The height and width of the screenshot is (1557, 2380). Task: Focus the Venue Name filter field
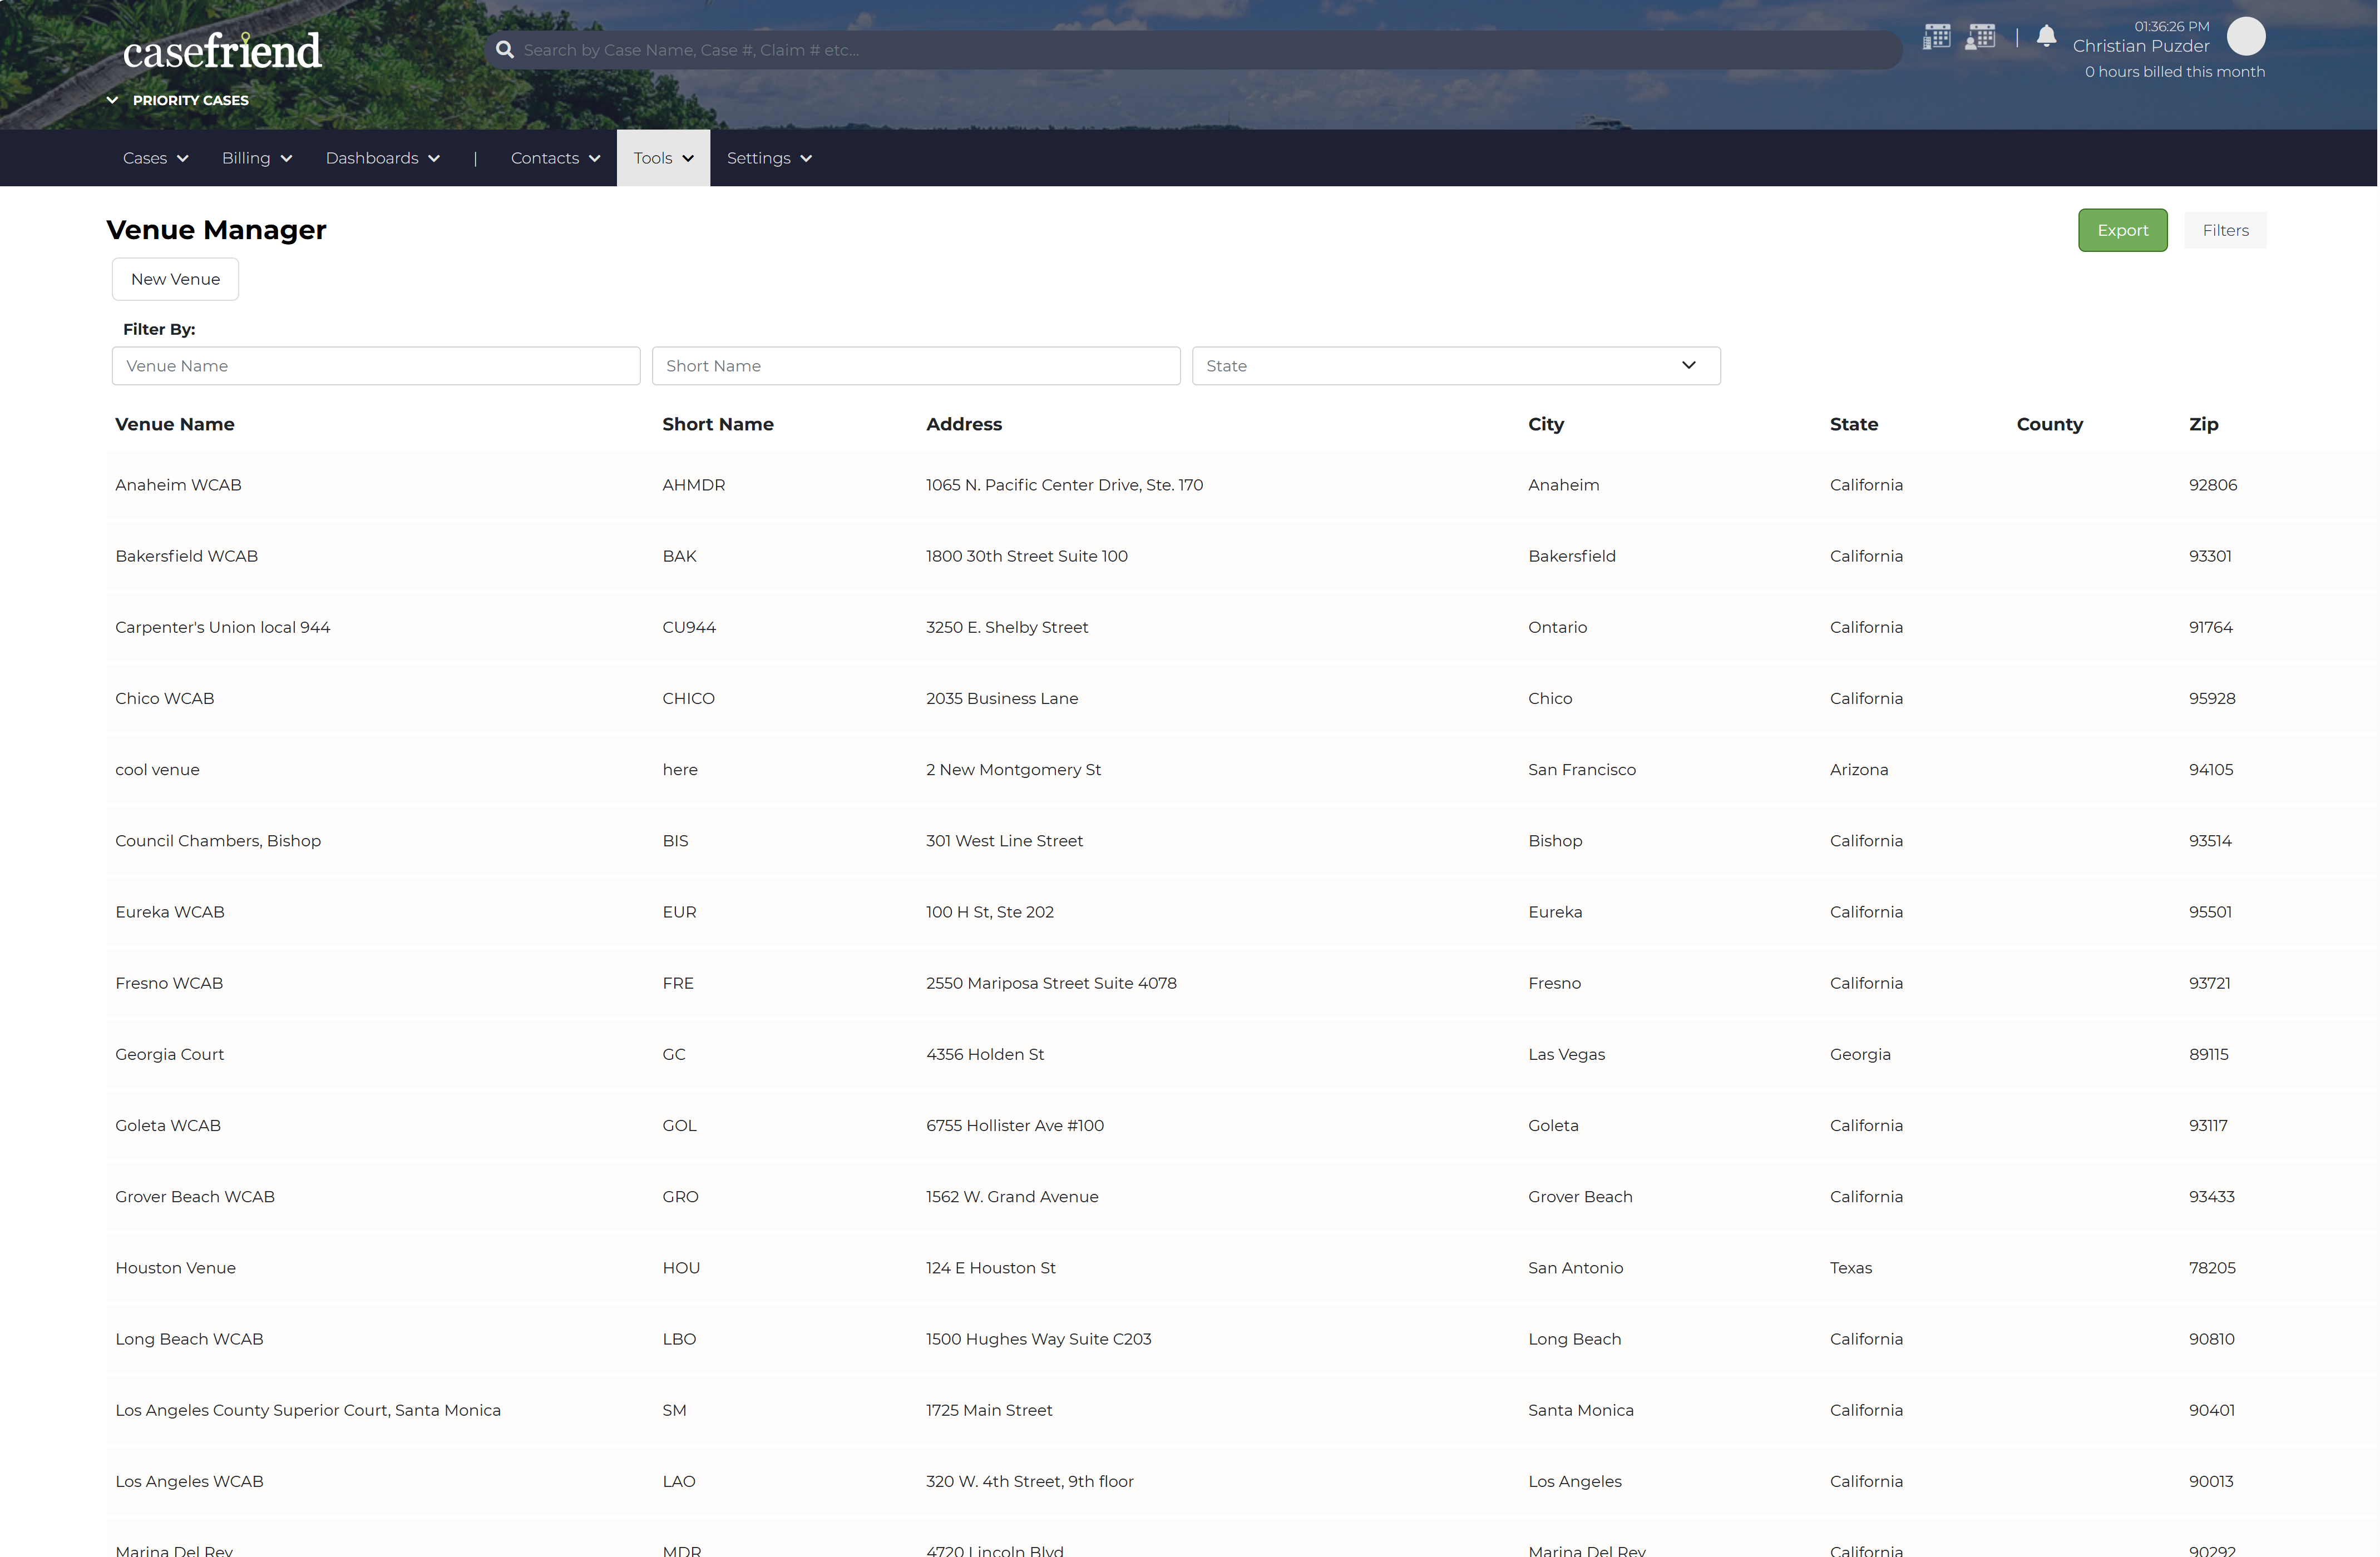(376, 366)
